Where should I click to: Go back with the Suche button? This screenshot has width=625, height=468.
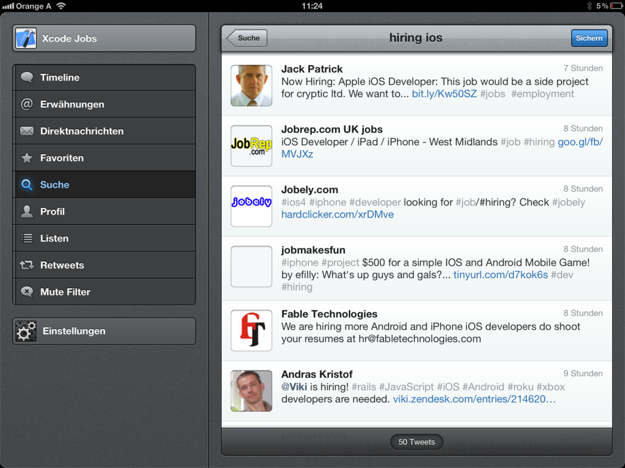tap(247, 38)
